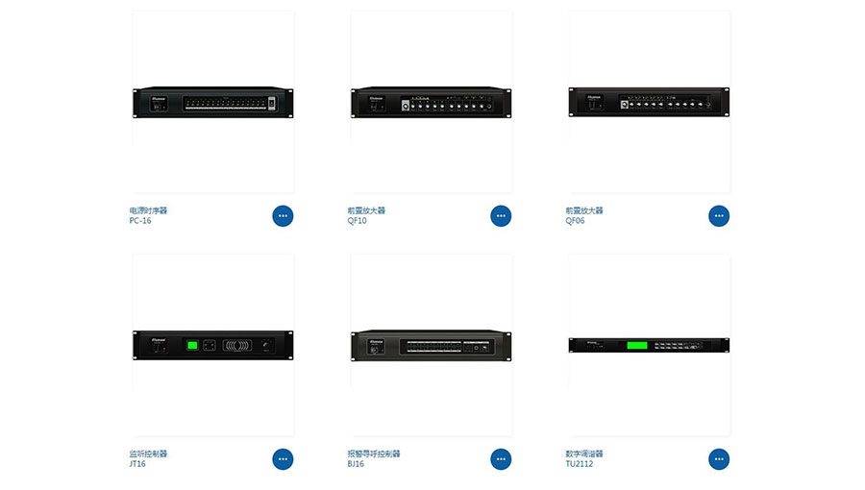Open the 监听控制器 product title
The image size is (865, 490).
[148, 453]
